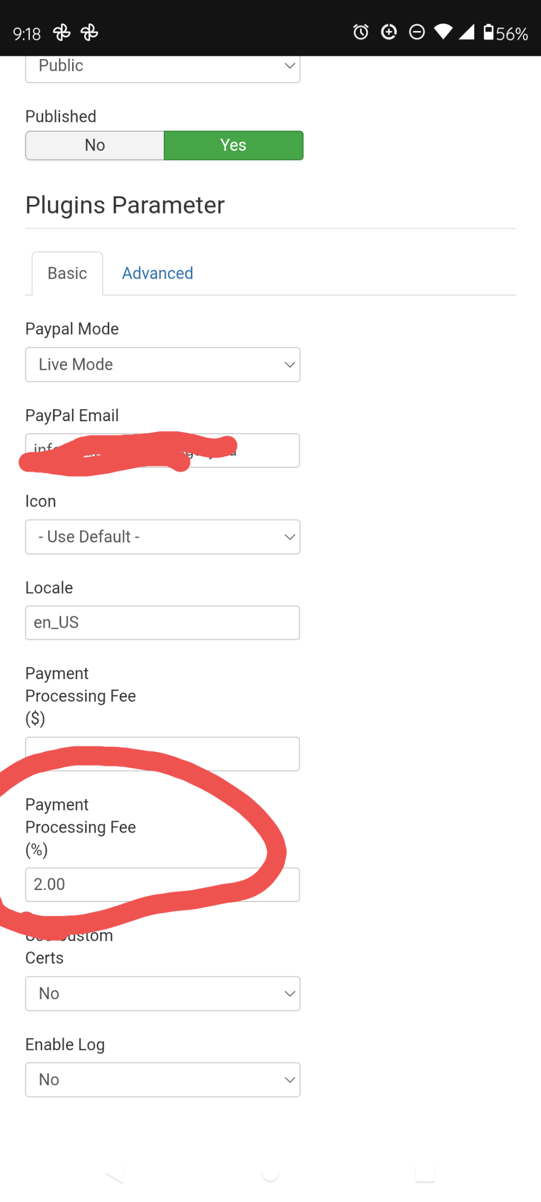This screenshot has width=541, height=1202.
Task: Tap the data saver status icon
Action: point(389,33)
